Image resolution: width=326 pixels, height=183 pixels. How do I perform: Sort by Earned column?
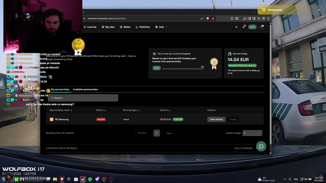point(165,110)
